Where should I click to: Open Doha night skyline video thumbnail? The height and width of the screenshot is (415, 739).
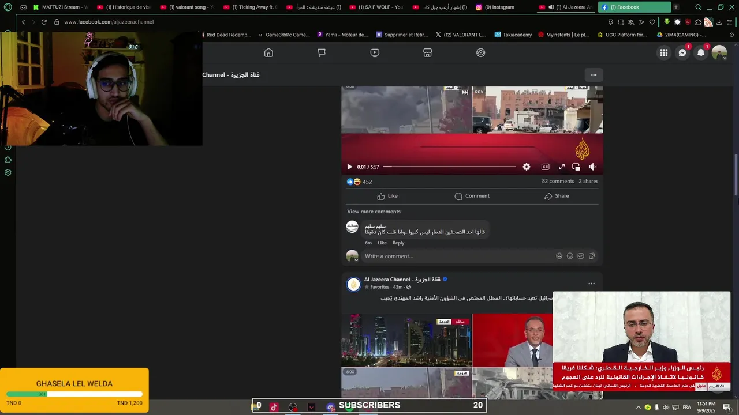406,340
